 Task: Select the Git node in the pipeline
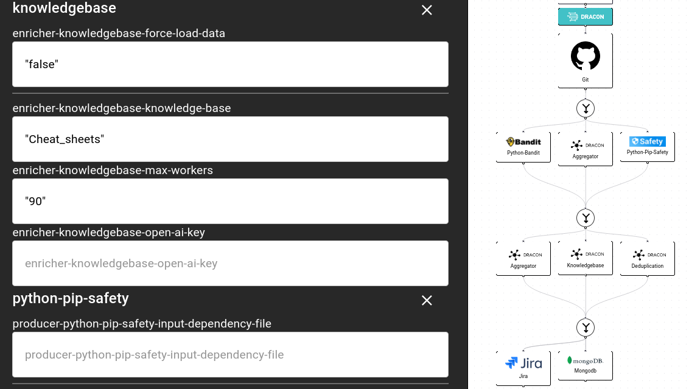click(x=585, y=60)
